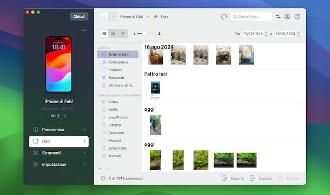Viewport: 330px width, 195px height.
Task: Select the Video media type
Action: [x=117, y=102]
